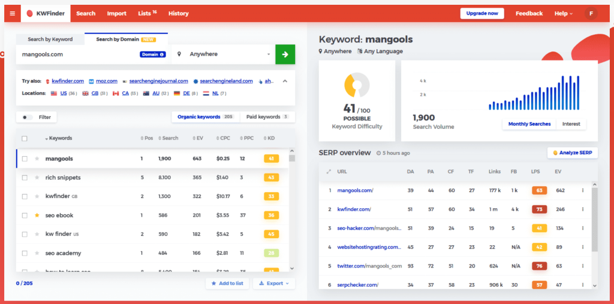Image resolution: width=614 pixels, height=304 pixels.
Task: Open the hamburger menu icon
Action: click(13, 13)
